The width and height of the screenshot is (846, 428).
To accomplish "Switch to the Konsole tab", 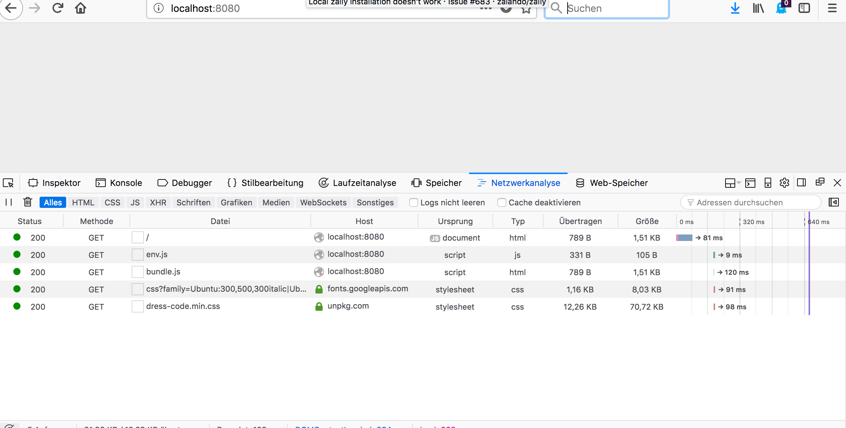I will tap(119, 183).
